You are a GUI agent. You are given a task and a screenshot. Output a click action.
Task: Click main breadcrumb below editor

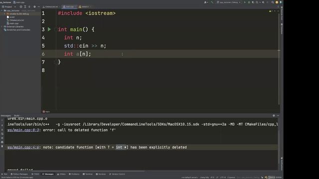(46, 111)
